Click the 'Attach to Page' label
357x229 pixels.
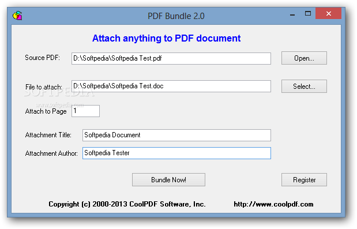[46, 111]
